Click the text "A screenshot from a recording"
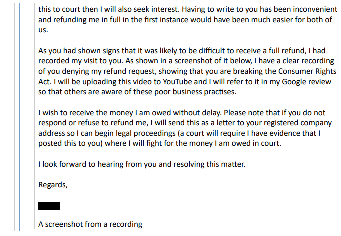The width and height of the screenshot is (341, 236). pyautogui.click(x=90, y=224)
